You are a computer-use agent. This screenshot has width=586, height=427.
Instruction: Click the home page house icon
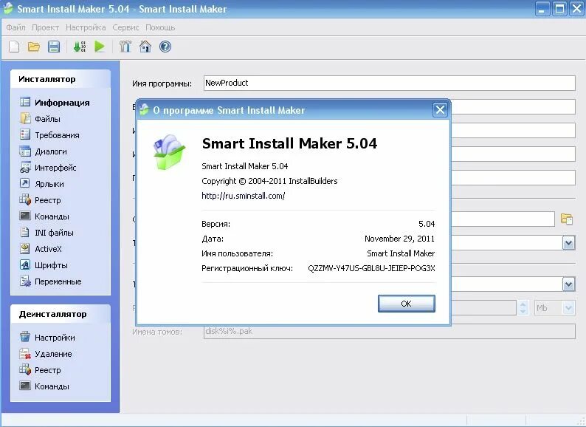[145, 47]
